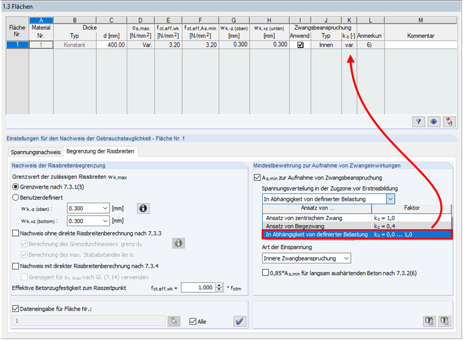Click σs,max cell Var.
The image size is (463, 340).
tap(141, 45)
